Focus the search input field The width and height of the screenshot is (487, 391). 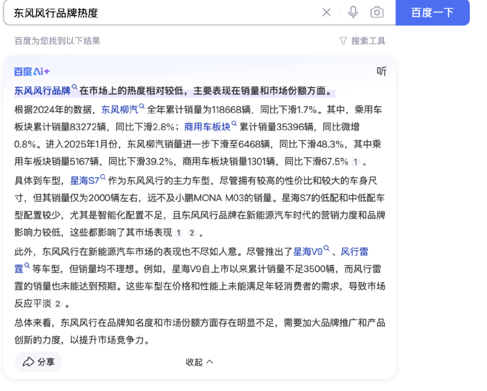pyautogui.click(x=165, y=13)
